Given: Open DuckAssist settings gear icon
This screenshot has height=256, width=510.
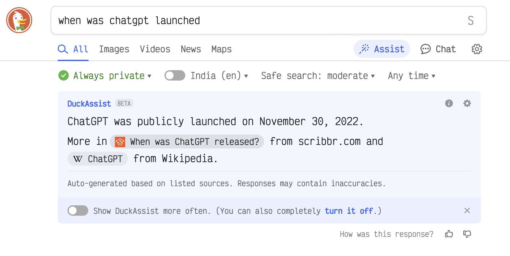Looking at the screenshot, I should point(467,103).
